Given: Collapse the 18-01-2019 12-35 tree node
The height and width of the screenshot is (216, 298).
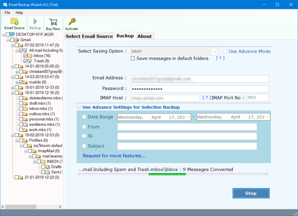Looking at the screenshot, I should pyautogui.click(x=12, y=93).
